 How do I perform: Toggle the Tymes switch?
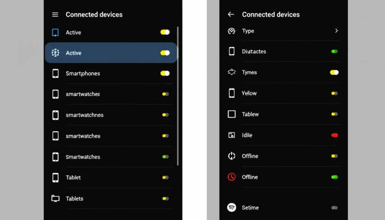point(334,73)
